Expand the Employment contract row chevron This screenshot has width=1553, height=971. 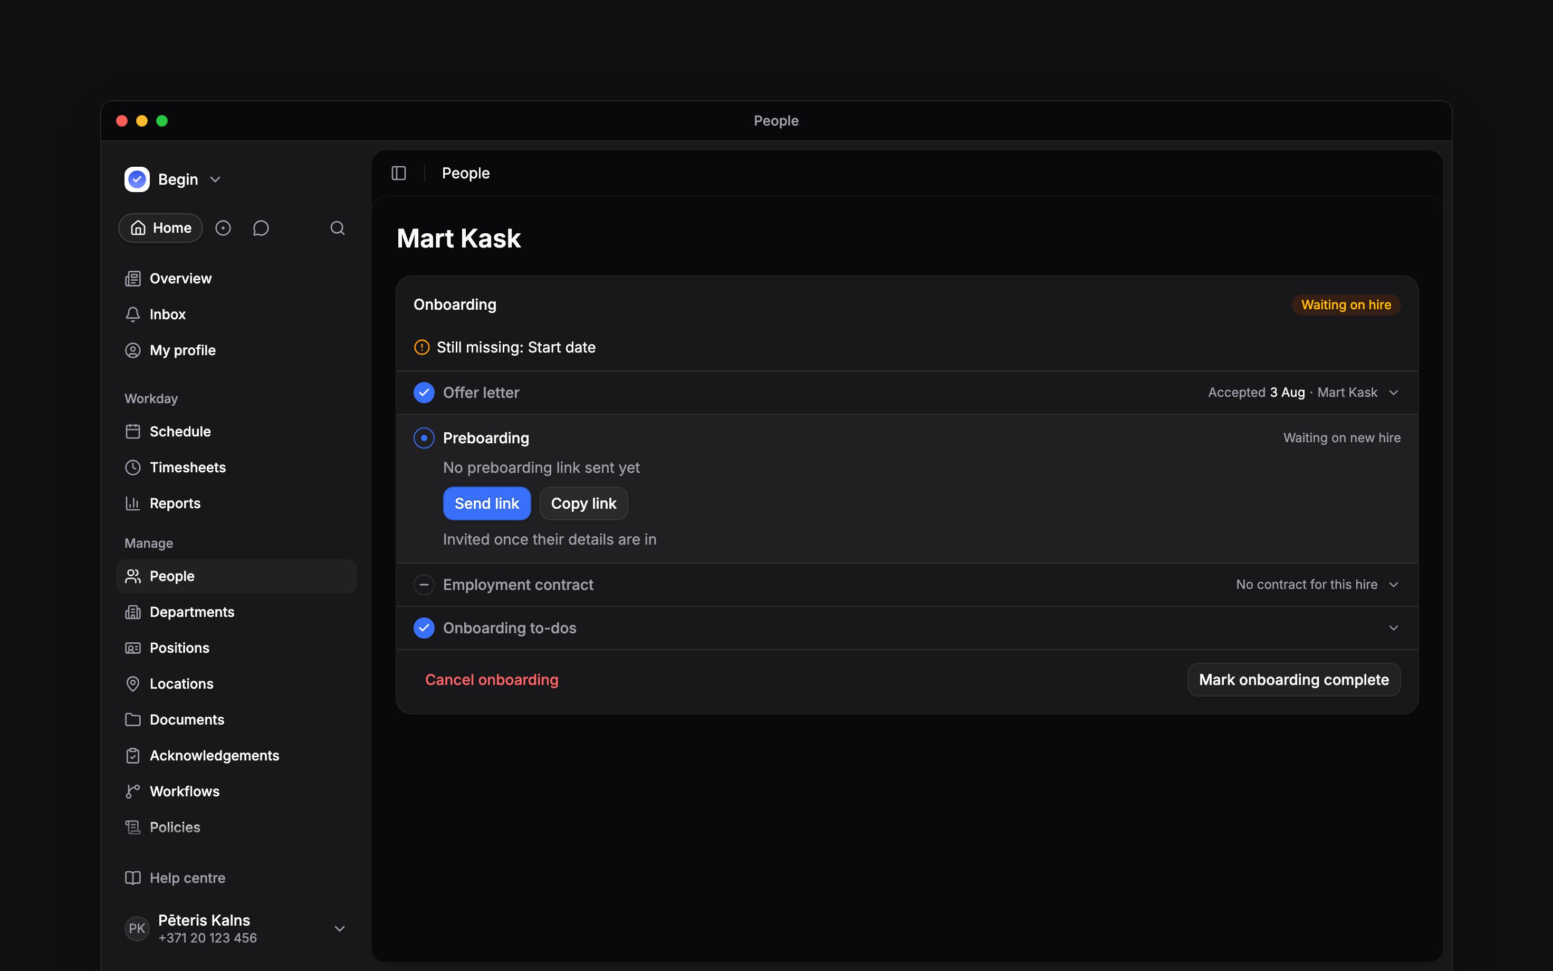(1393, 585)
